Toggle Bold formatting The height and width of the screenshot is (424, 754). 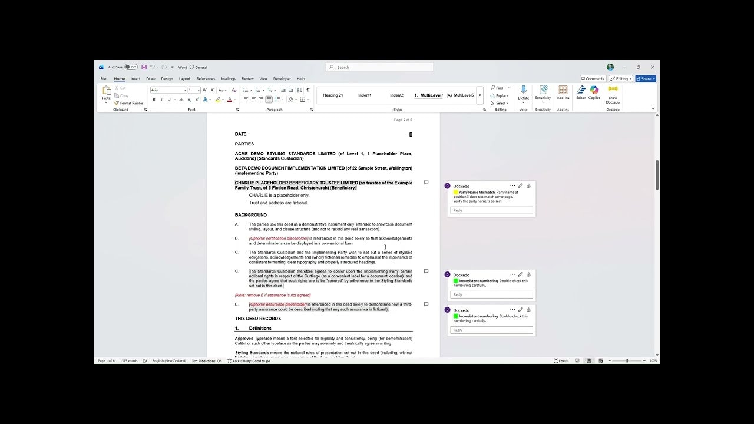coord(154,100)
